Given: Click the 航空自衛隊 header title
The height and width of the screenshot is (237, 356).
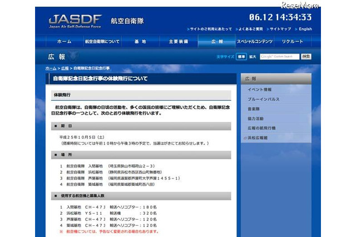Looking at the screenshot, I should (127, 21).
